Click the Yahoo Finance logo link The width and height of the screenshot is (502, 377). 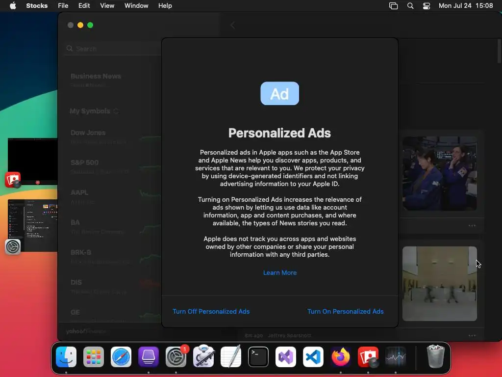(x=86, y=331)
